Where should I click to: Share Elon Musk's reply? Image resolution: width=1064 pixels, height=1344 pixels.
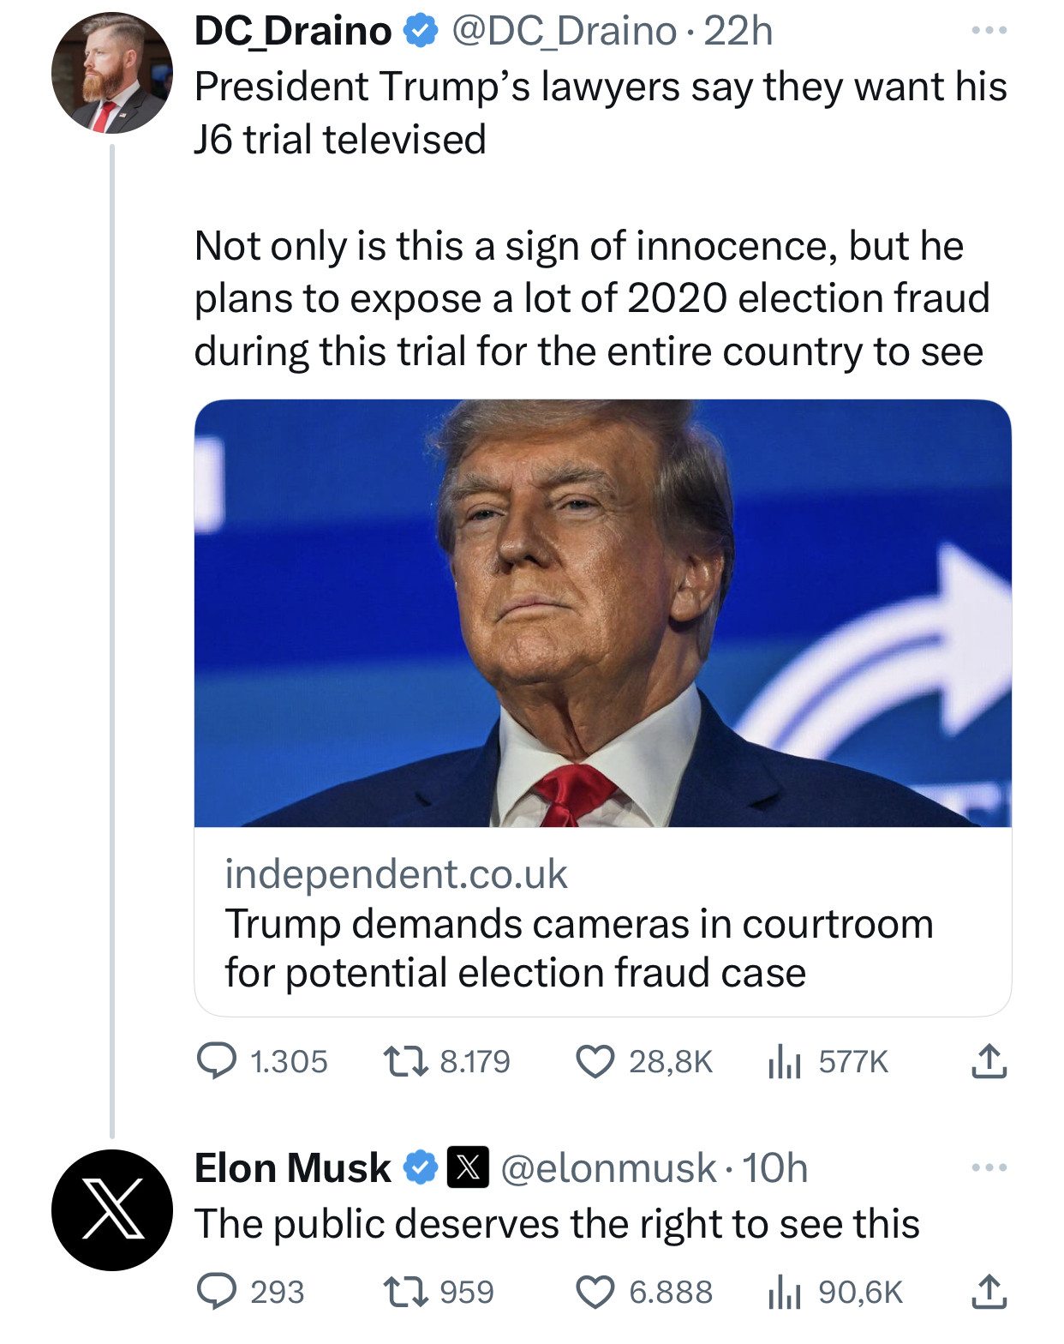tap(989, 1291)
